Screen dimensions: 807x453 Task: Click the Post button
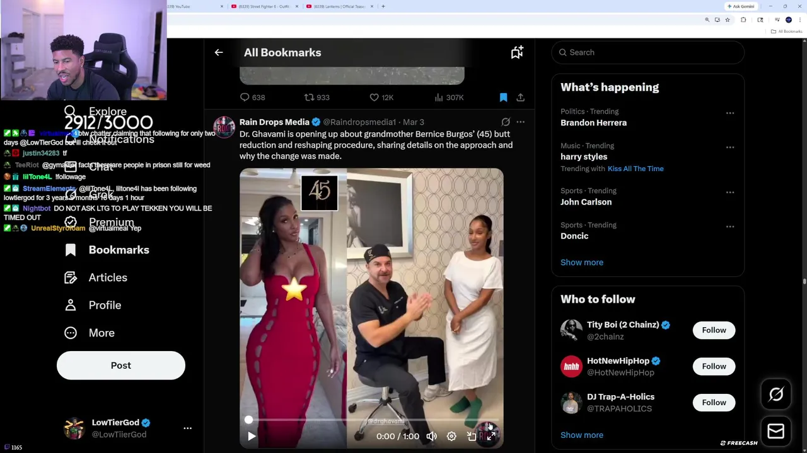[x=121, y=366]
